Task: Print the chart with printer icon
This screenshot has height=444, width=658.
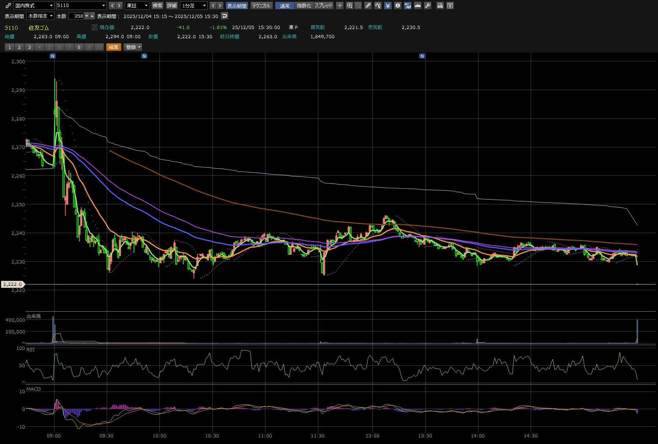Action: click(440, 6)
